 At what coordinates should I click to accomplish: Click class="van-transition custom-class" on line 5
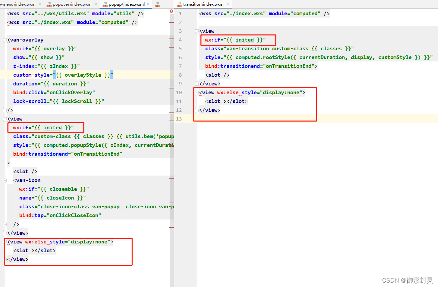(x=279, y=49)
